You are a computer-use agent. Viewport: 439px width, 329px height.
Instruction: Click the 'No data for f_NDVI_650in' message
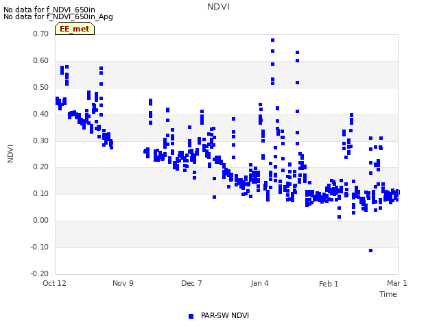(x=49, y=10)
